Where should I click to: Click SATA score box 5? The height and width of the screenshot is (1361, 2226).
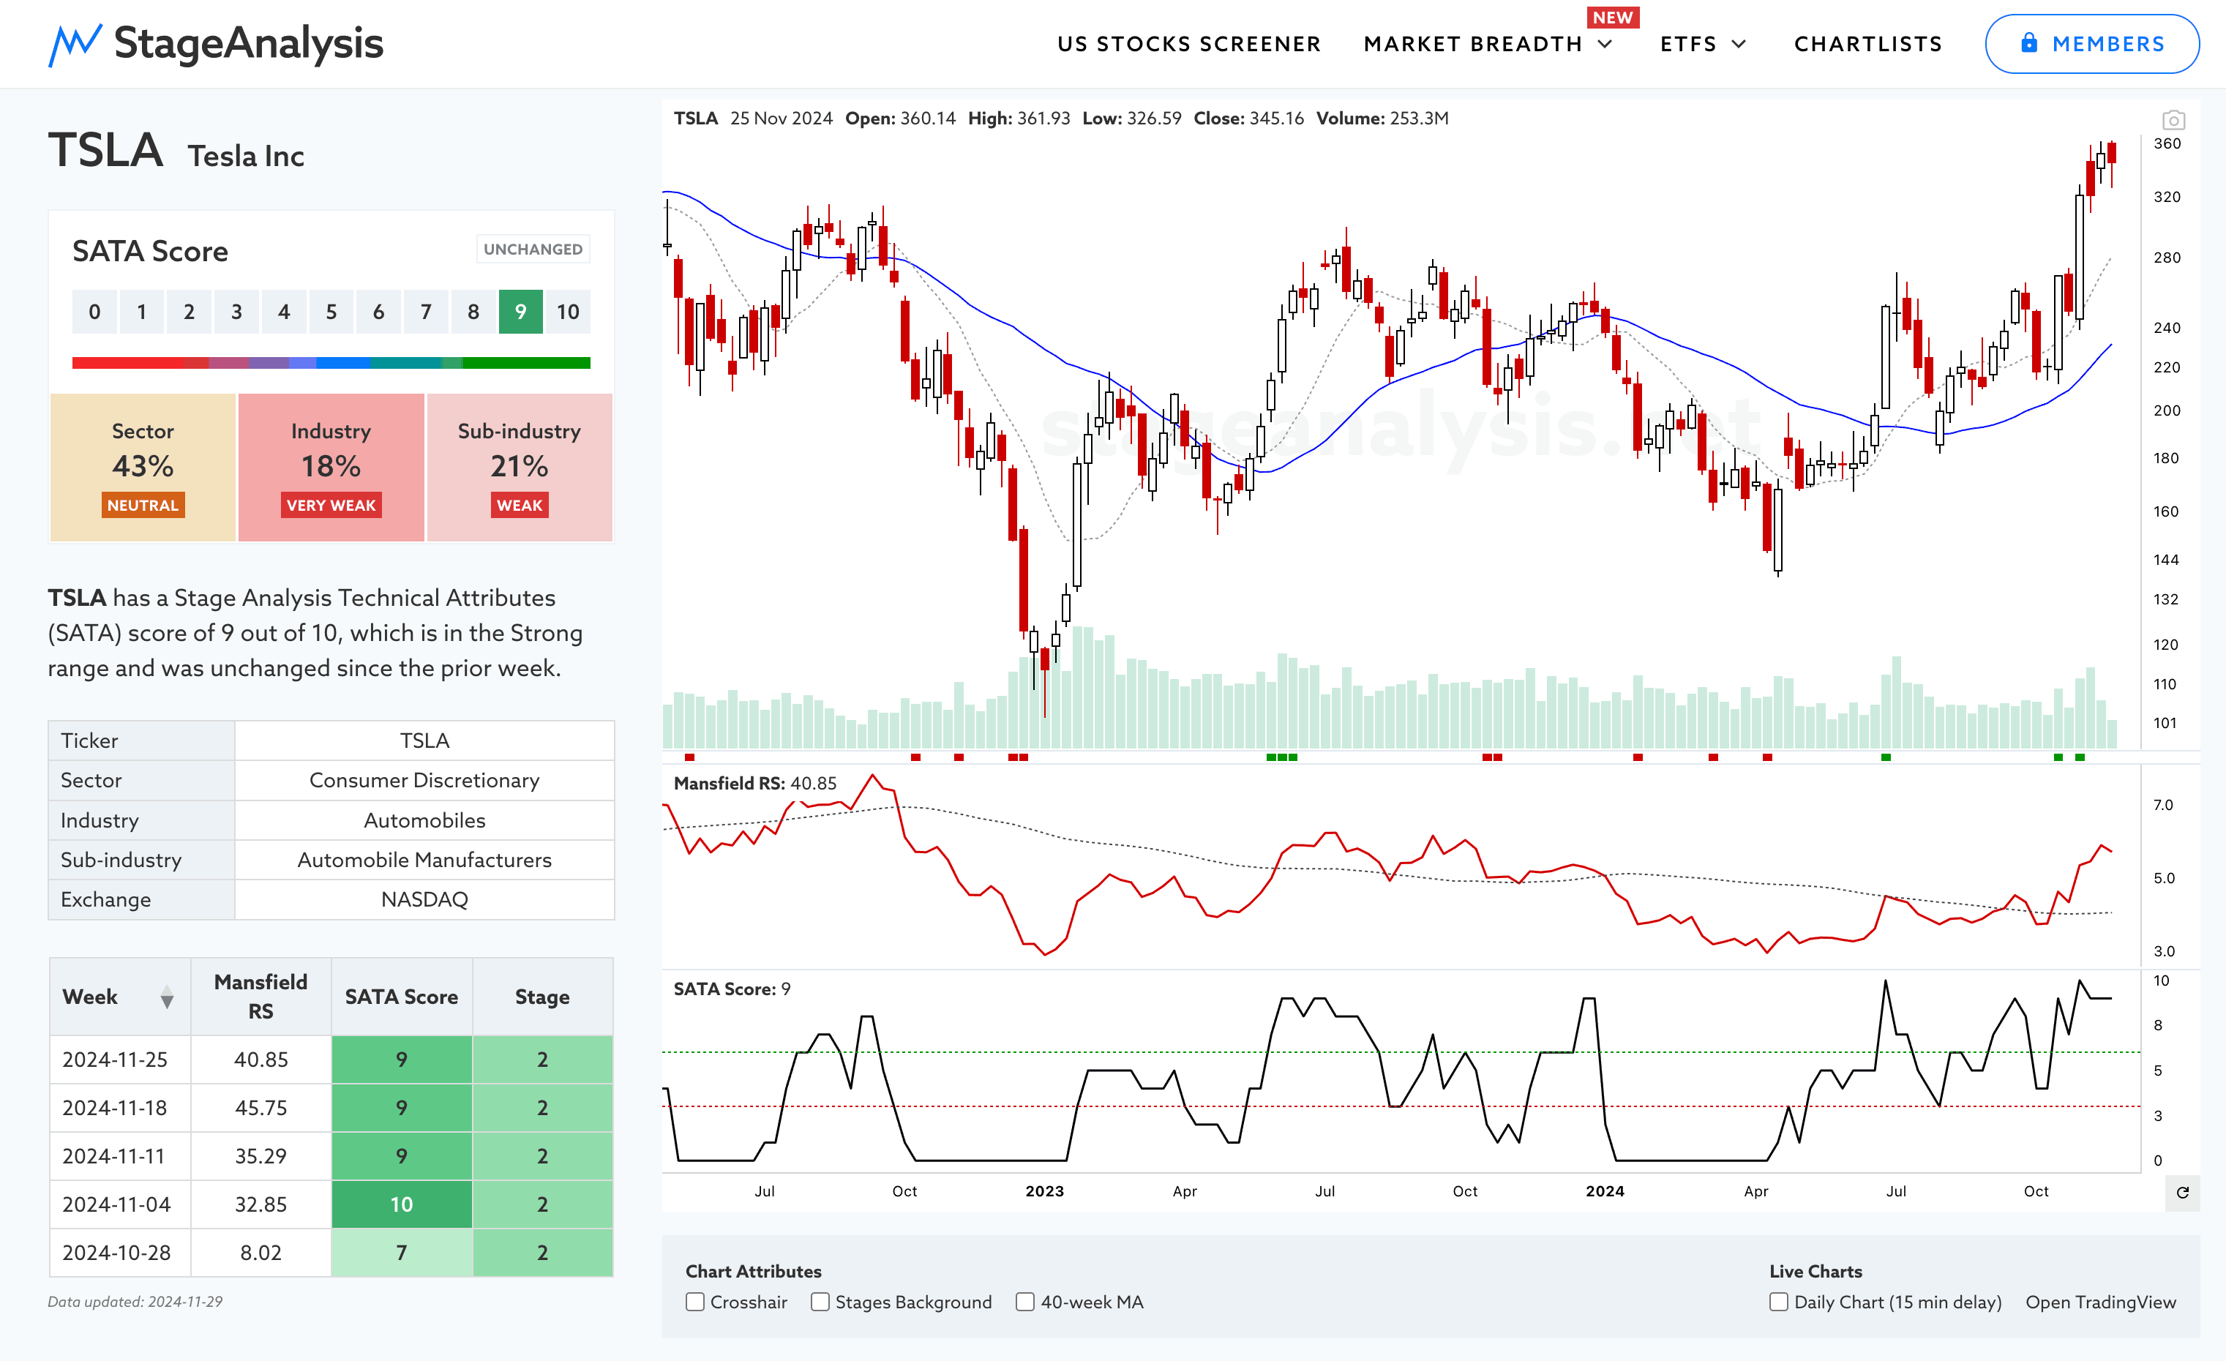331,312
